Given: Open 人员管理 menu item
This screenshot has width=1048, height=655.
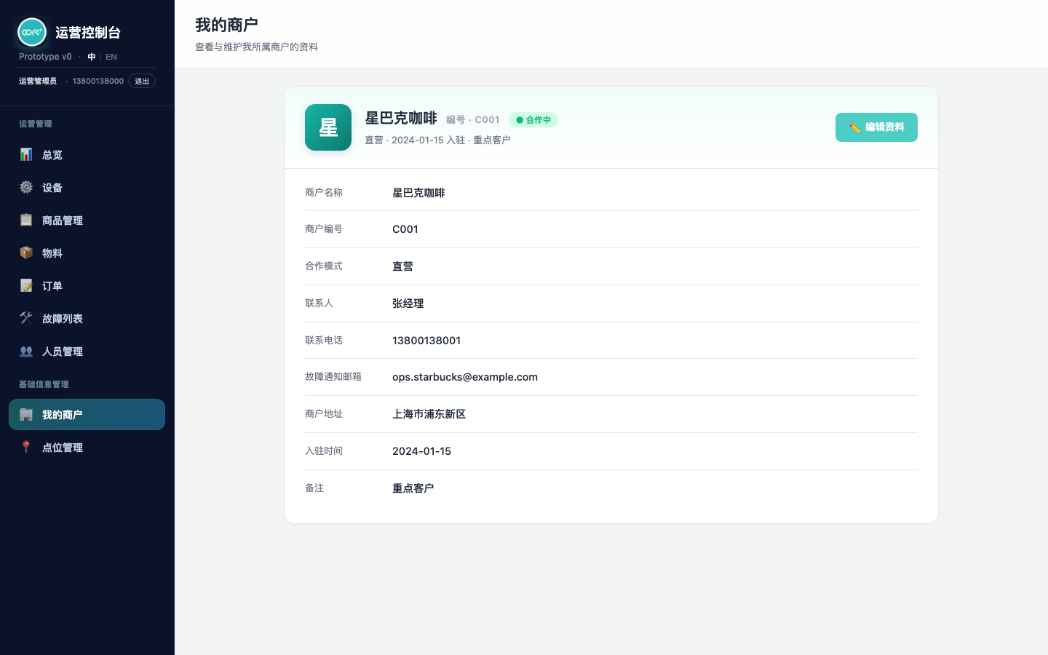Looking at the screenshot, I should point(87,351).
